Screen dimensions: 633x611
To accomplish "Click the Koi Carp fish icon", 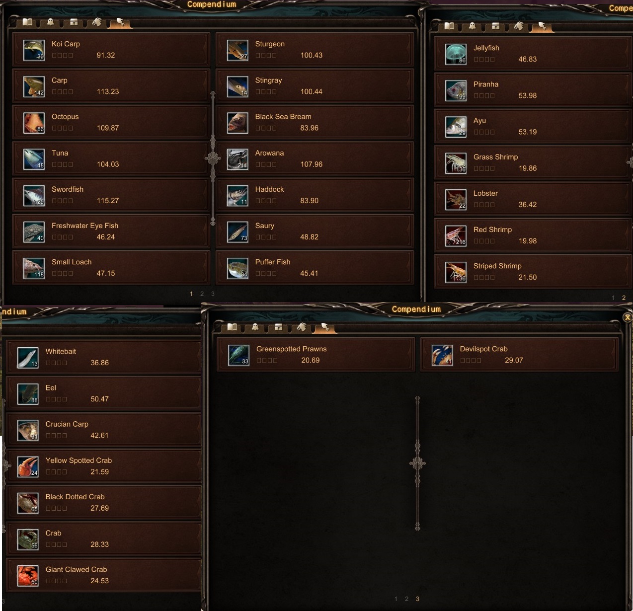I will (x=34, y=50).
